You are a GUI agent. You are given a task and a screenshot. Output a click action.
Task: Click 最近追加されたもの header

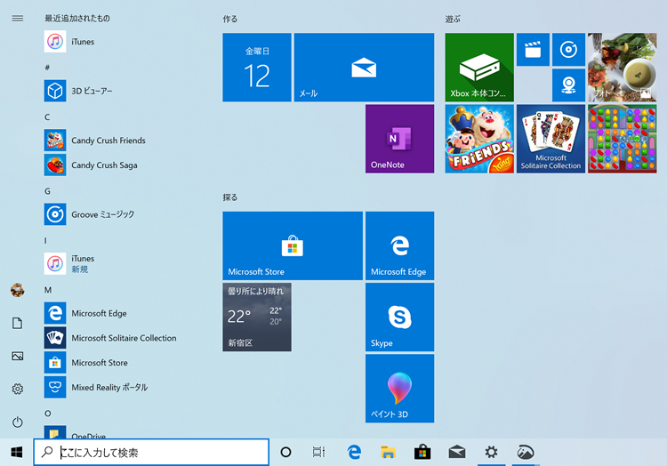point(77,19)
